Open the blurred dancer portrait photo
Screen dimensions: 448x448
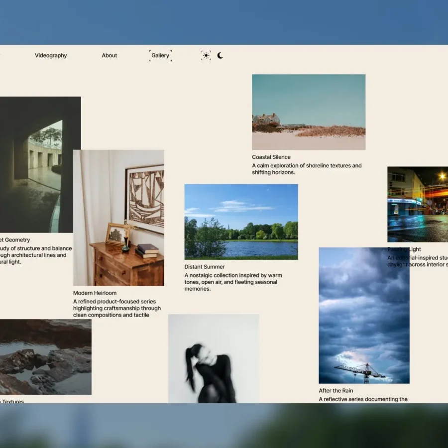pos(214,358)
